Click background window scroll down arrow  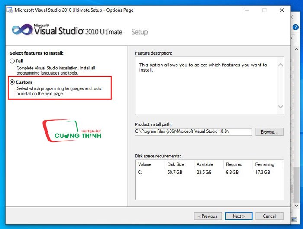pos(297,206)
